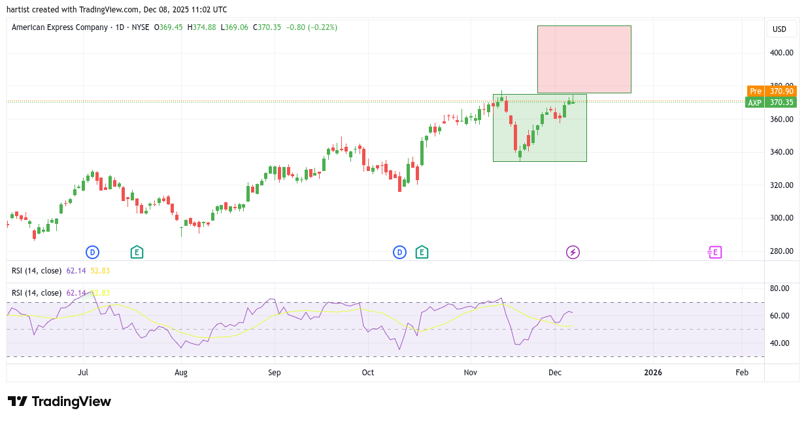The image size is (806, 421).
Task: Click the pink upcoming earnings E icon
Action: (714, 252)
